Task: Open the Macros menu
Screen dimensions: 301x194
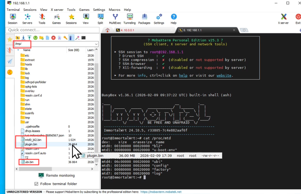Action: point(114,10)
